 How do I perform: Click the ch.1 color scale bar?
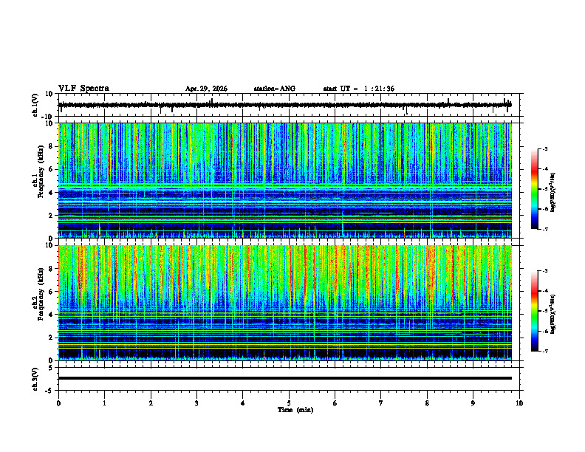pyautogui.click(x=535, y=189)
